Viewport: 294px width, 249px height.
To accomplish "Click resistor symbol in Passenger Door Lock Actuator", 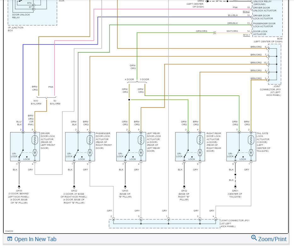I will click(x=90, y=140).
